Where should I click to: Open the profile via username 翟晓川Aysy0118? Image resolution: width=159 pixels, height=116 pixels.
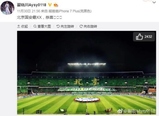tap(32, 5)
